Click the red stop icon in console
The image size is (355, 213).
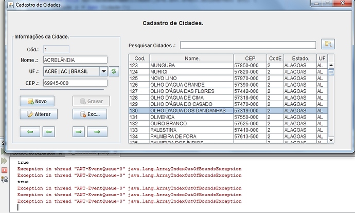pyautogui.click(x=4, y=170)
